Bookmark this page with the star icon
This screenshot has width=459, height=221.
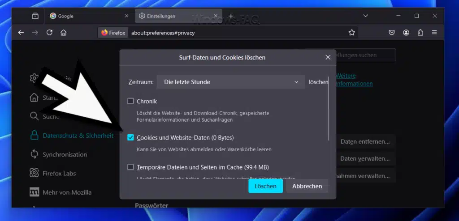click(x=351, y=33)
